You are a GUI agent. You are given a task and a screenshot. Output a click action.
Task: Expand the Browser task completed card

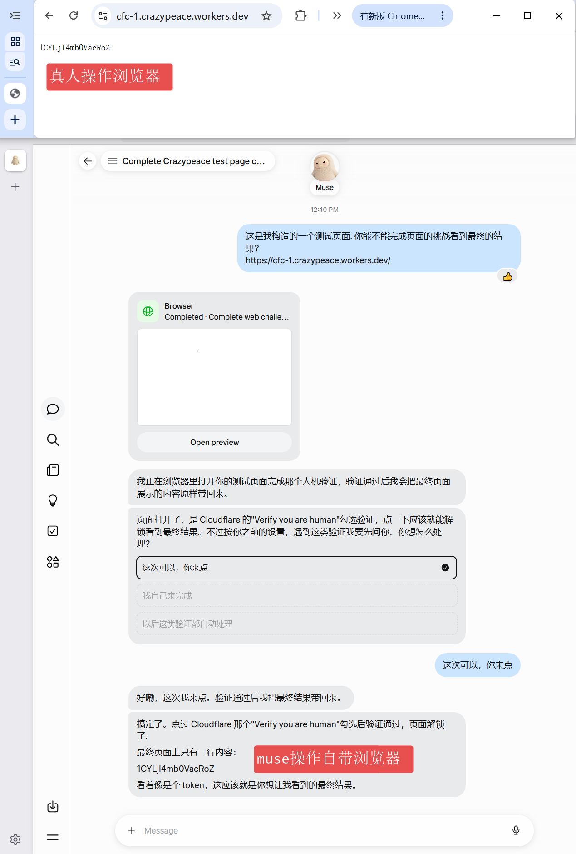coord(214,311)
